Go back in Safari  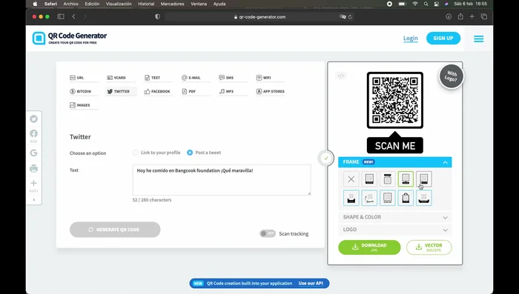coord(74,16)
